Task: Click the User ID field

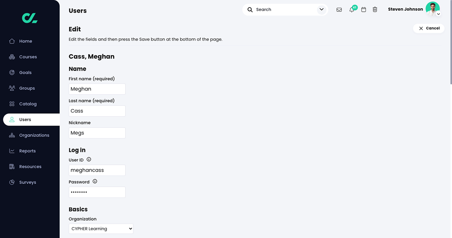Action: [97, 170]
